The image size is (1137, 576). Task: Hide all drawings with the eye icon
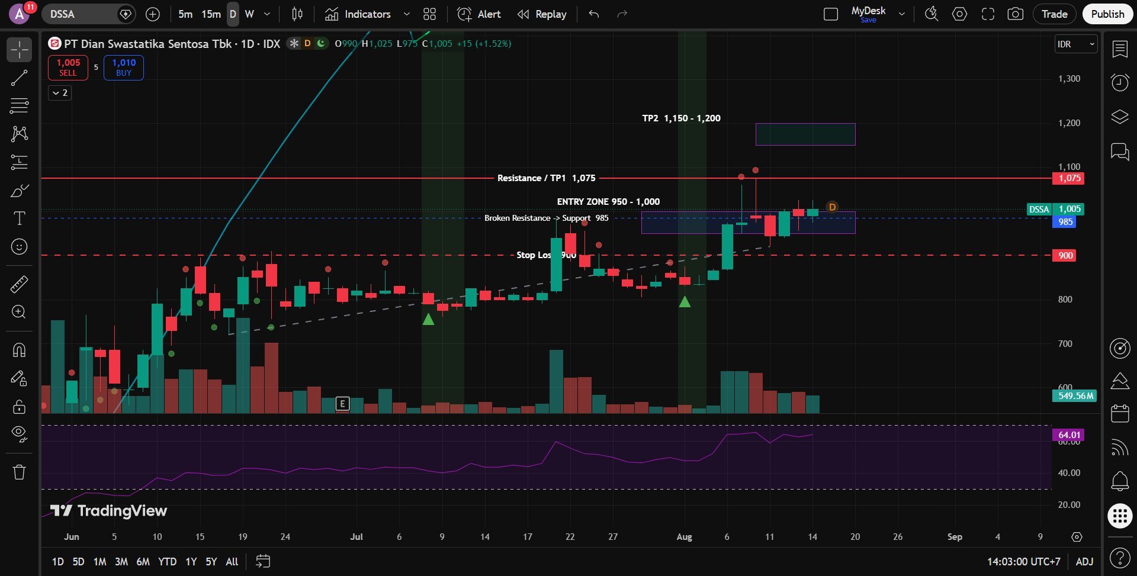(x=19, y=434)
